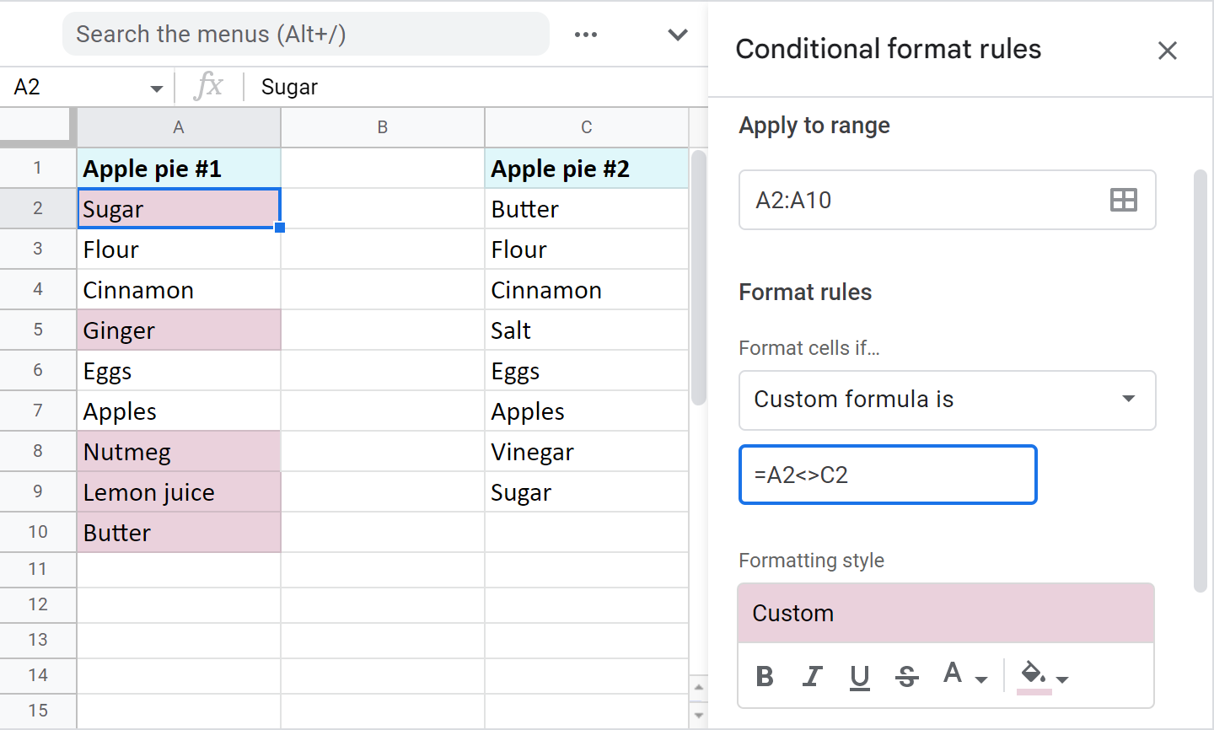1214x730 pixels.
Task: Click the custom formula field showing =A2<>C2
Action: (887, 475)
